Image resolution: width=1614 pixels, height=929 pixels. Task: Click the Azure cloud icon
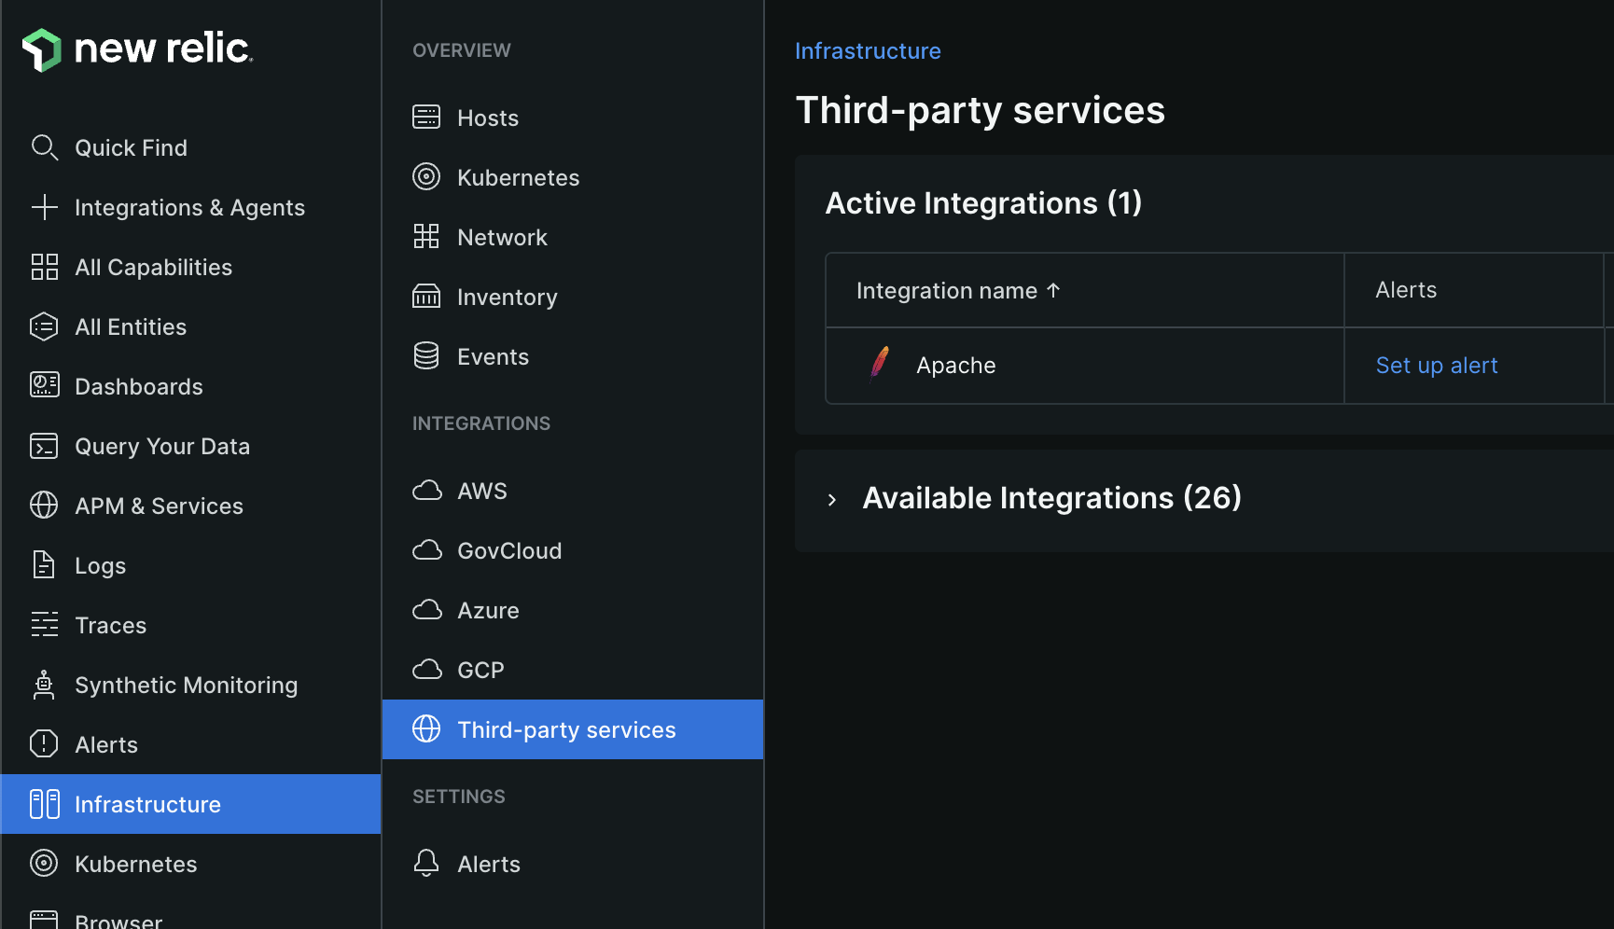(x=426, y=610)
